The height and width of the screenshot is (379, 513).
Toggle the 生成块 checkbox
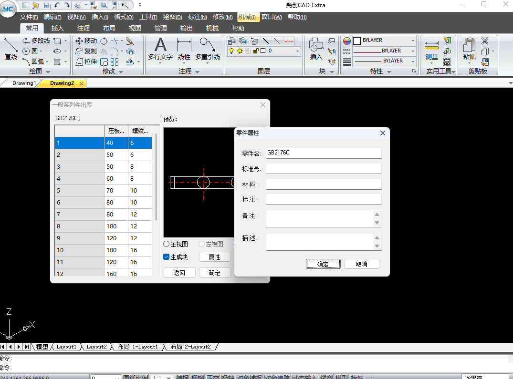pyautogui.click(x=167, y=257)
